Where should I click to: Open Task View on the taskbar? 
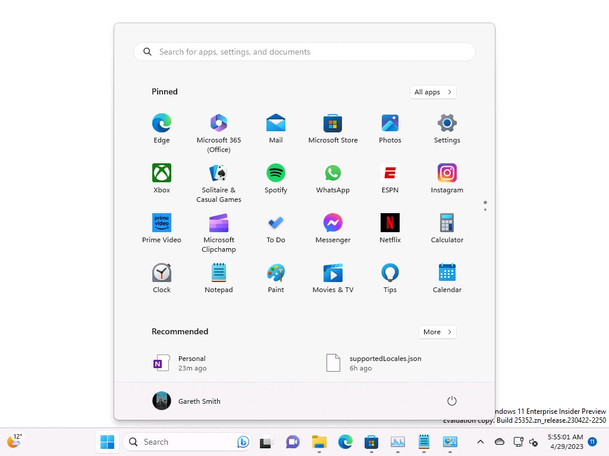pyautogui.click(x=266, y=442)
